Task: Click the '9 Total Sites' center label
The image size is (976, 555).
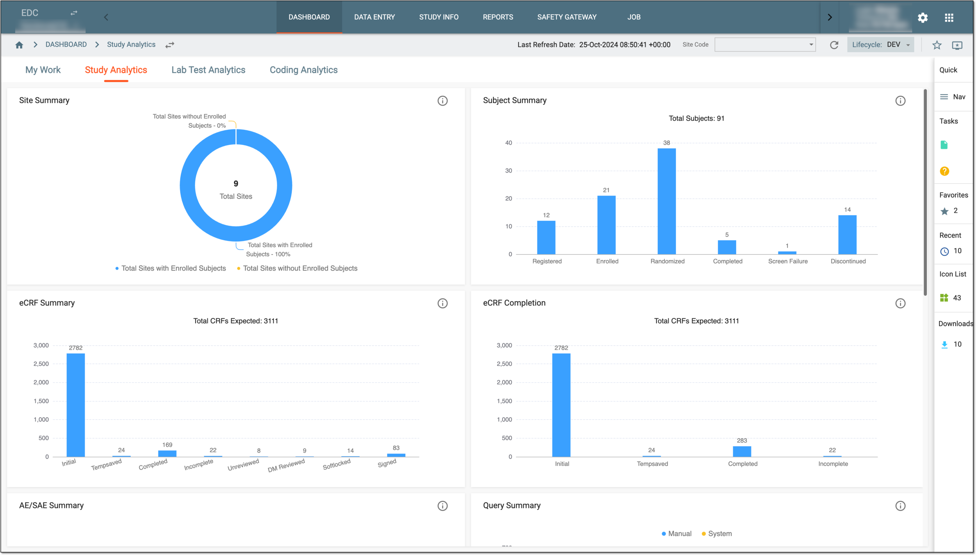Action: (236, 190)
